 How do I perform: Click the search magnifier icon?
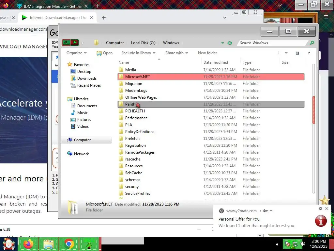(x=312, y=43)
